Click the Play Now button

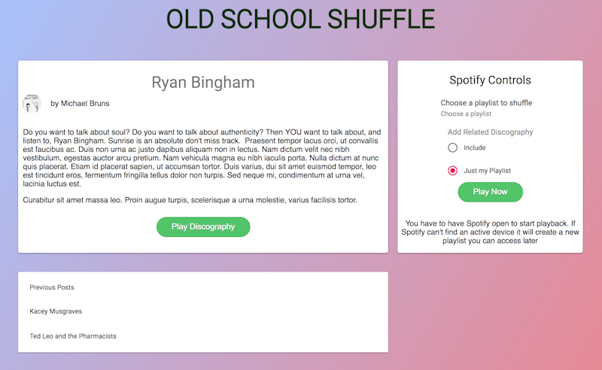tap(491, 192)
